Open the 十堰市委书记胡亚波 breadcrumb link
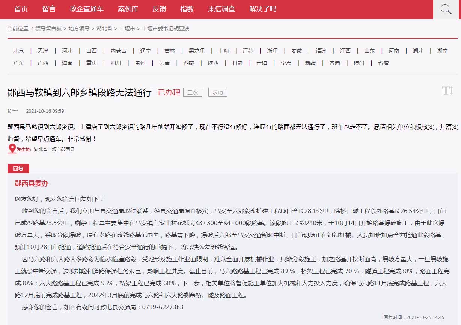 [166, 29]
